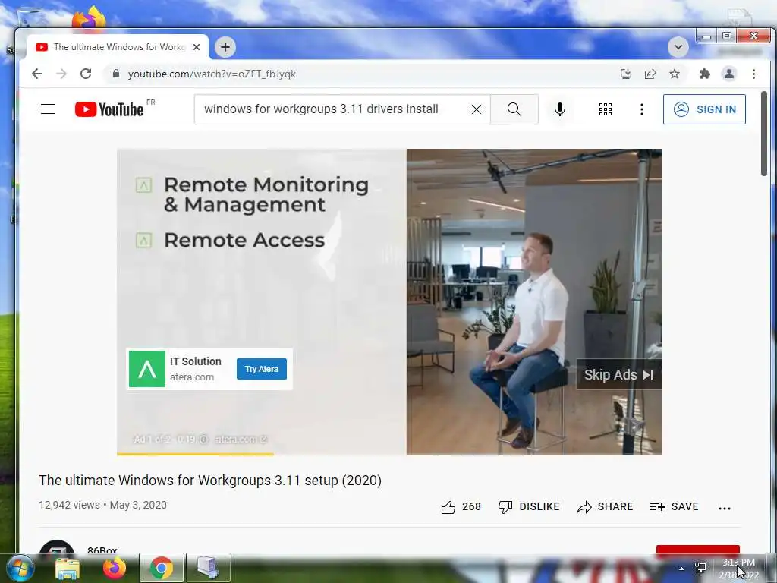
Task: Click the SIGN IN button
Action: (704, 109)
